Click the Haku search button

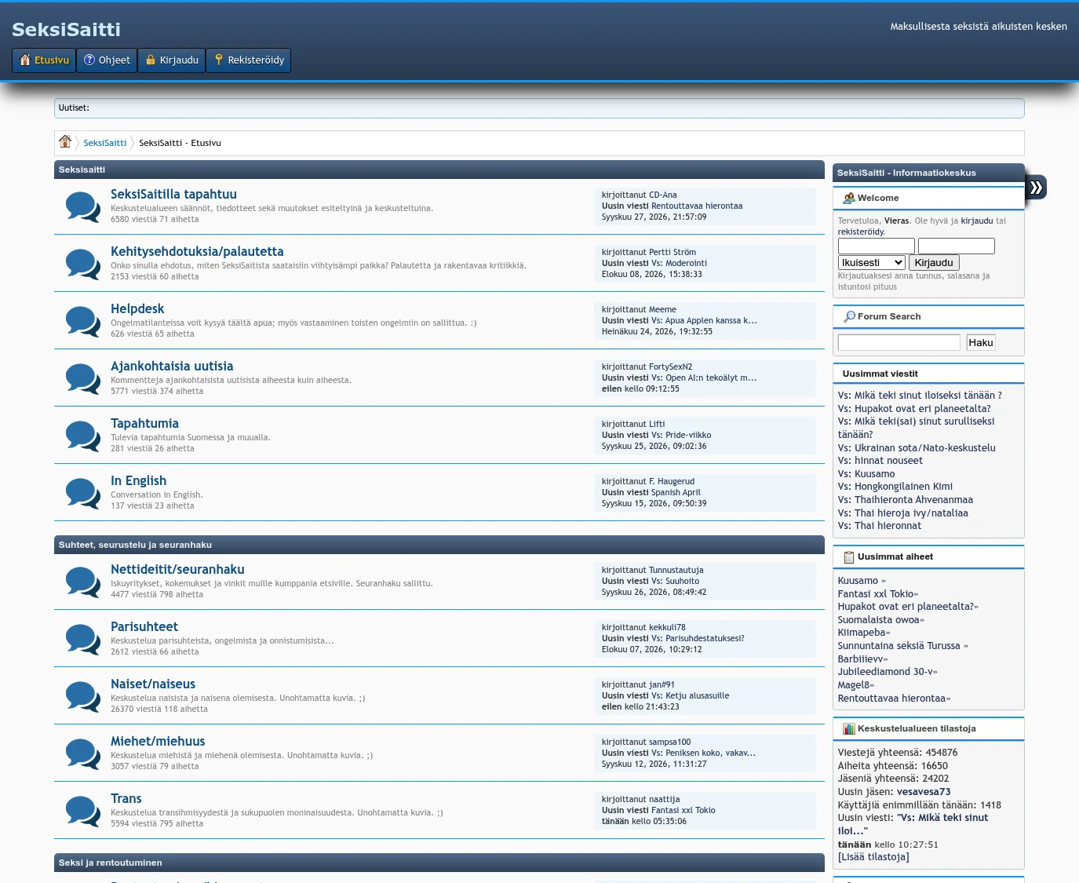click(980, 342)
